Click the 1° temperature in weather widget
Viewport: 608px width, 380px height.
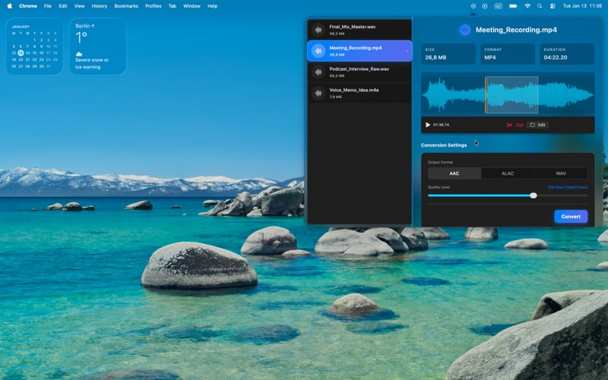coord(81,37)
